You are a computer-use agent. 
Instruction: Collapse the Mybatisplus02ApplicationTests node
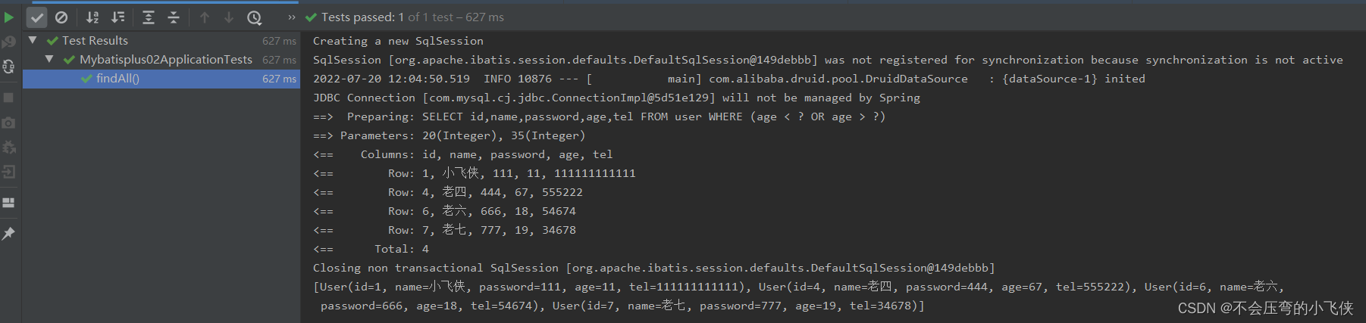click(49, 59)
